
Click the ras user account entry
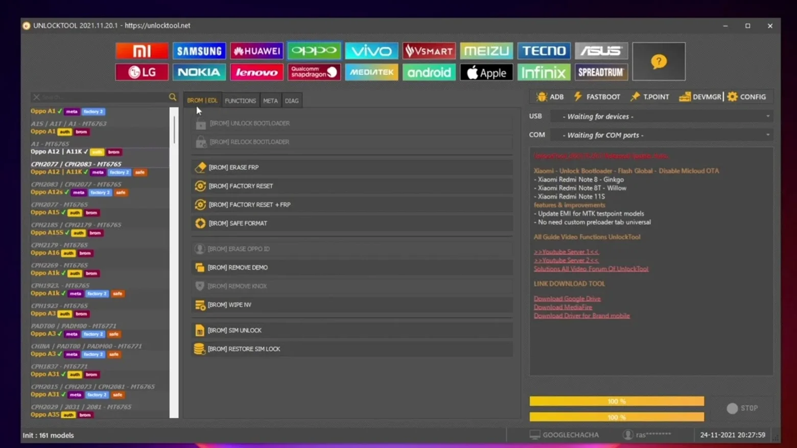click(647, 435)
